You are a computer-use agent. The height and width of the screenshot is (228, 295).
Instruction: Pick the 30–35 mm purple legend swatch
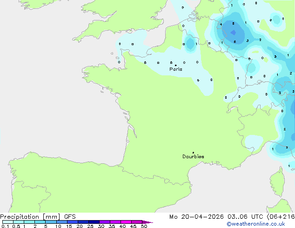click(105, 222)
